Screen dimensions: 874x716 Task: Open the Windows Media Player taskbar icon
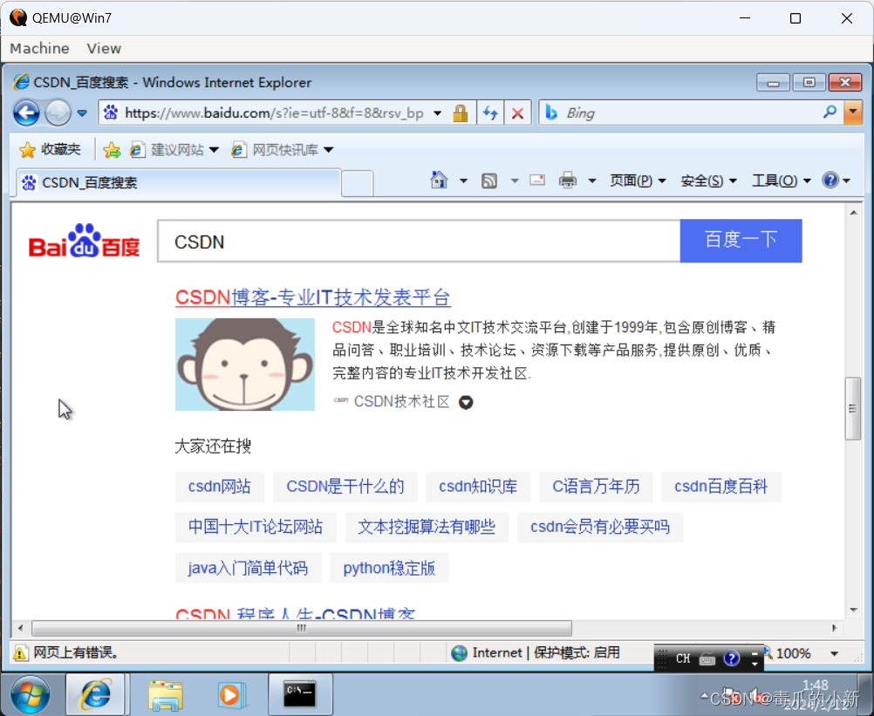tap(231, 695)
